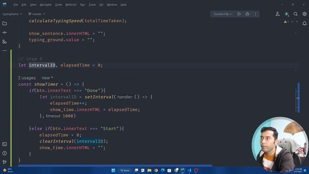Go to previous highlighted problem arrow

pyautogui.click(x=292, y=22)
